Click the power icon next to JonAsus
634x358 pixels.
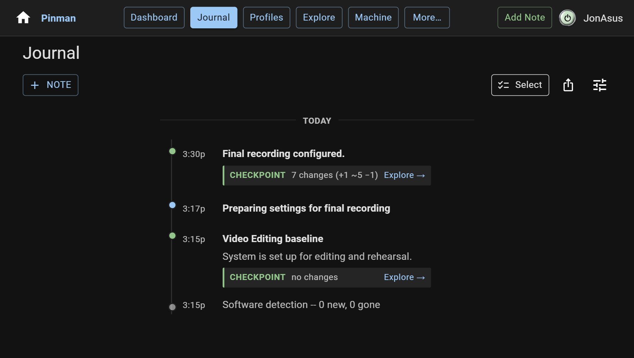pyautogui.click(x=567, y=18)
